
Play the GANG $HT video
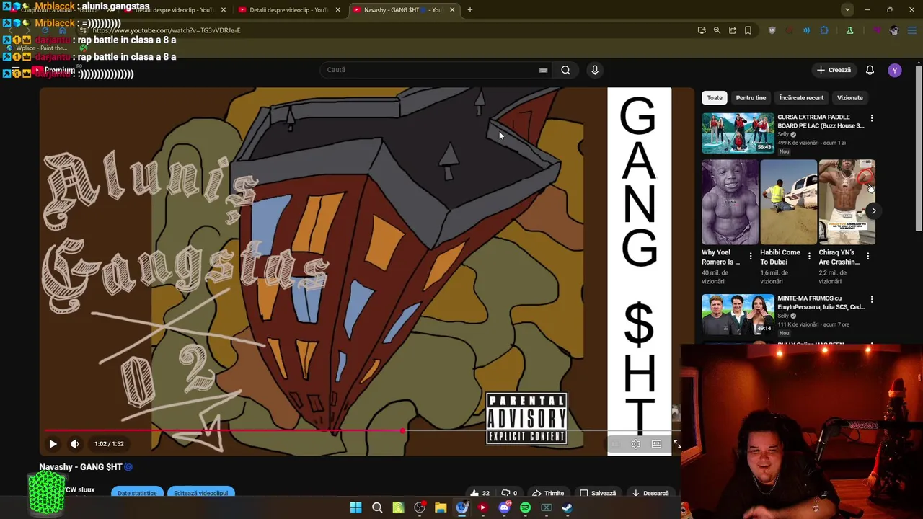click(x=53, y=444)
